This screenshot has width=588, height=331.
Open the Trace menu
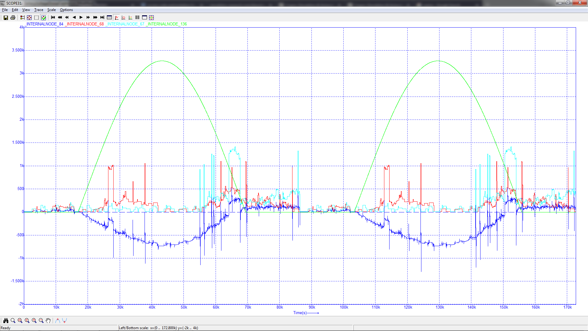(39, 10)
